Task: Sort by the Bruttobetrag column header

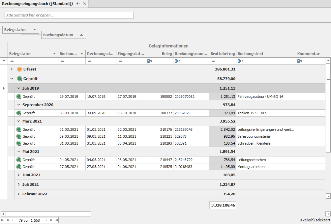Action: pos(223,54)
